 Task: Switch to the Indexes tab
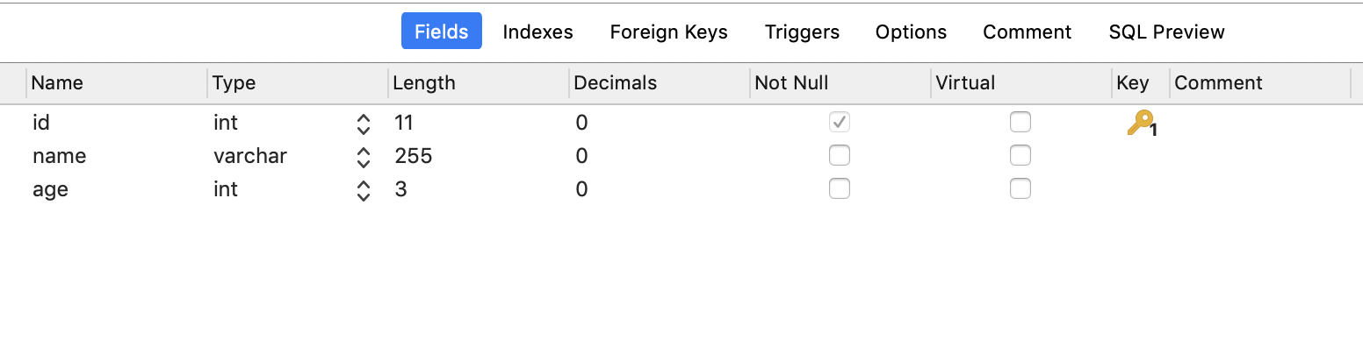coord(537,32)
